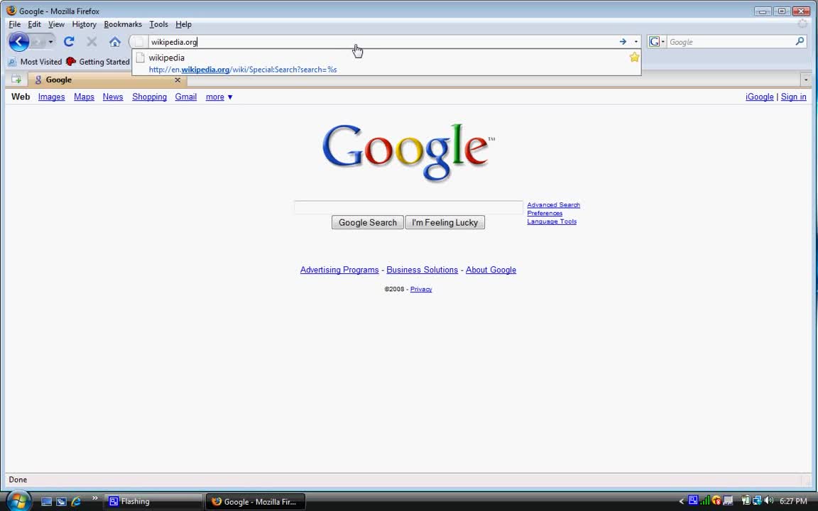
Task: Click the page favicon beside the URL
Action: [x=138, y=42]
